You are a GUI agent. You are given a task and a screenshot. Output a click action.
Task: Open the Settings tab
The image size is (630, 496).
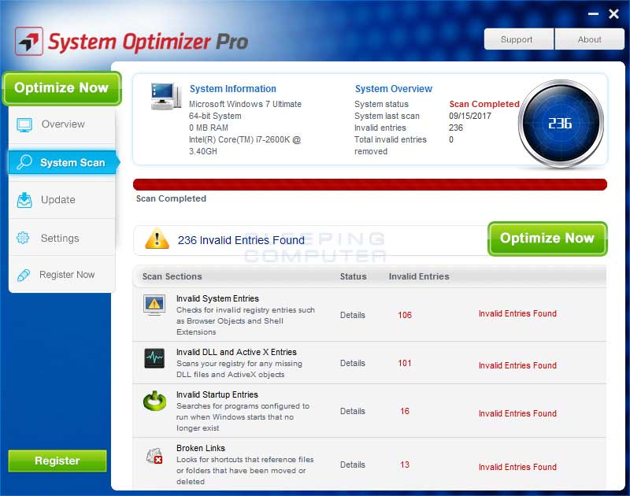[62, 238]
